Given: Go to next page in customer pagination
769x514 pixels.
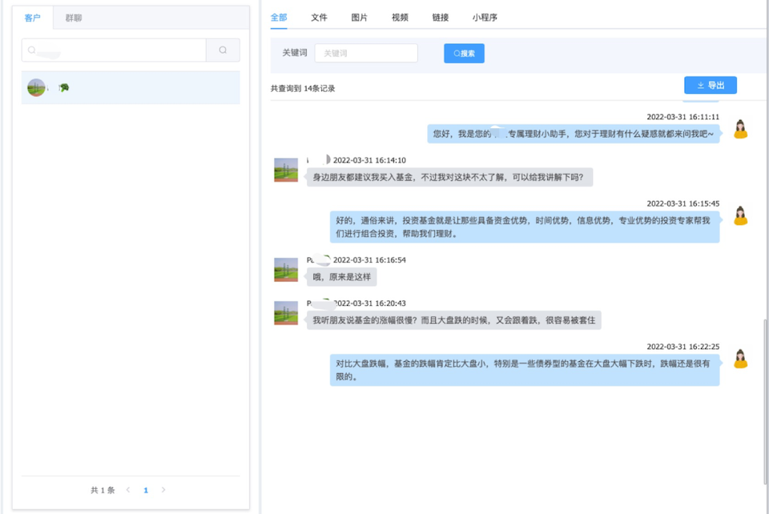Looking at the screenshot, I should click(x=164, y=490).
